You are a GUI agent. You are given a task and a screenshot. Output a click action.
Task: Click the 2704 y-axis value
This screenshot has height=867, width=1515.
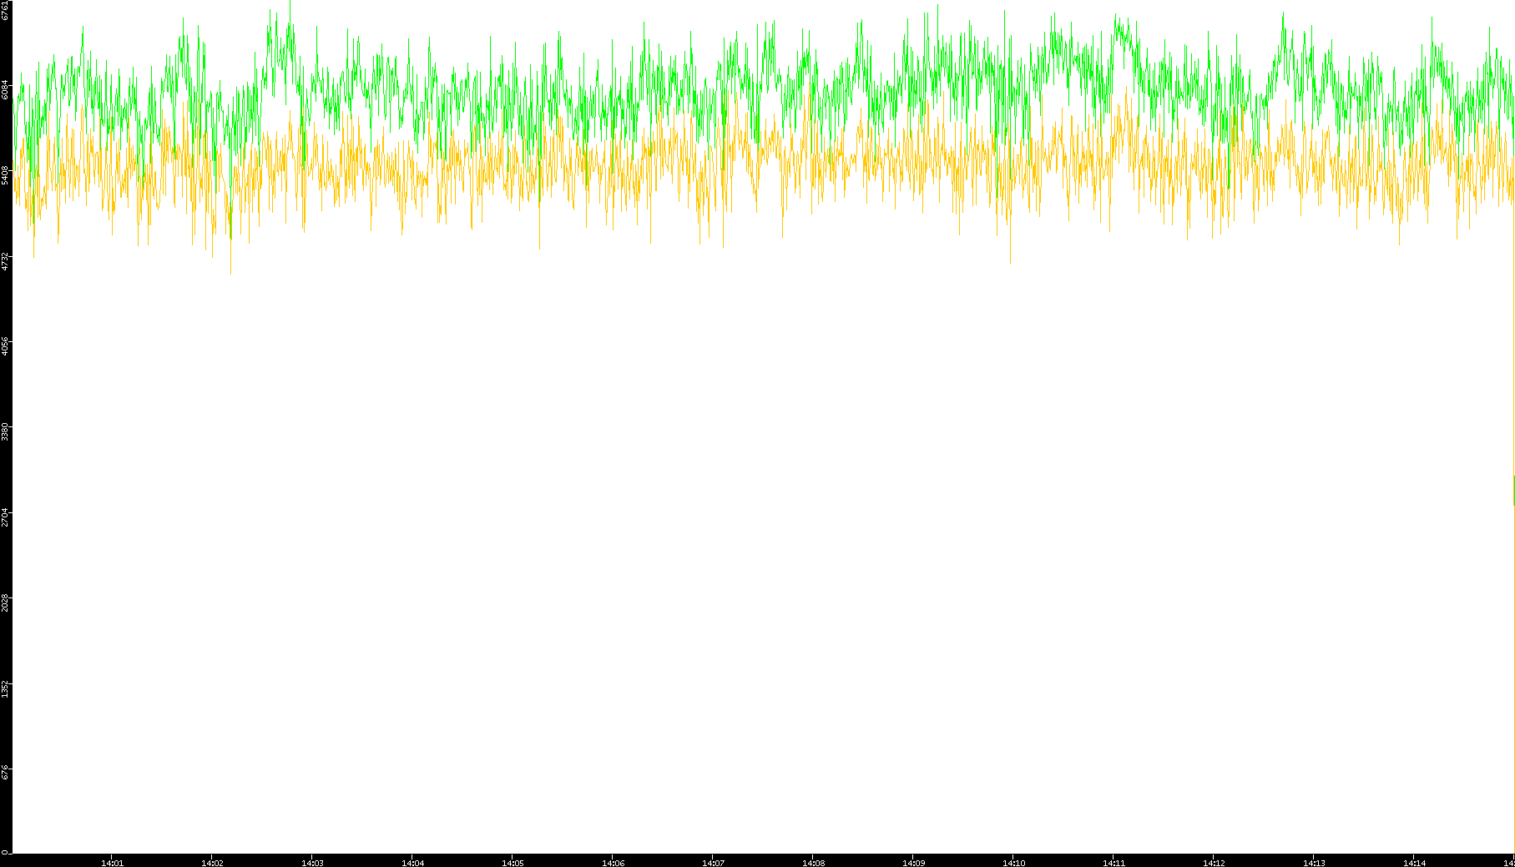5,517
